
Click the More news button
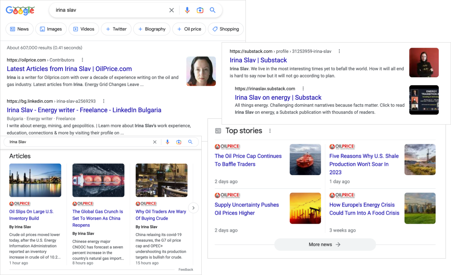[x=325, y=245]
